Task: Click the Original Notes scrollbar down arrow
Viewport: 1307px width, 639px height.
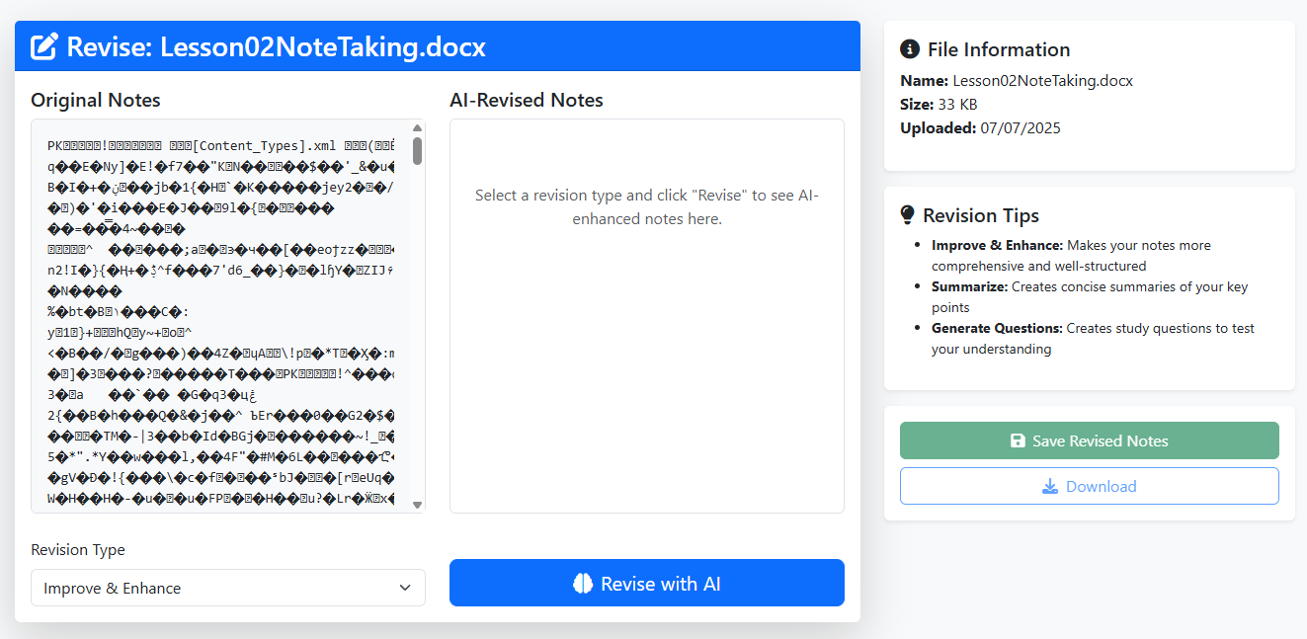Action: coord(417,505)
